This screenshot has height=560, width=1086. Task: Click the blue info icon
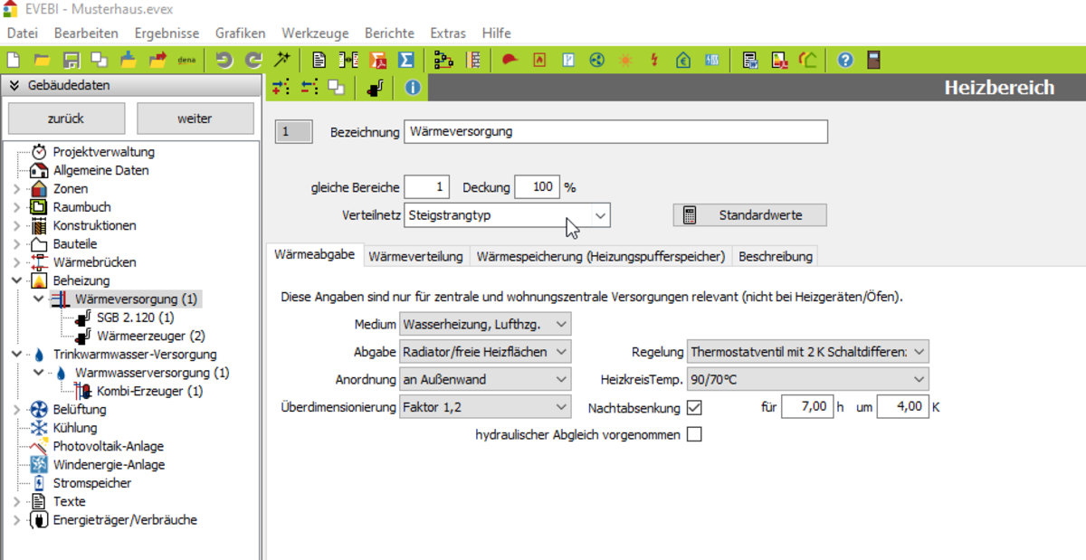pyautogui.click(x=413, y=88)
